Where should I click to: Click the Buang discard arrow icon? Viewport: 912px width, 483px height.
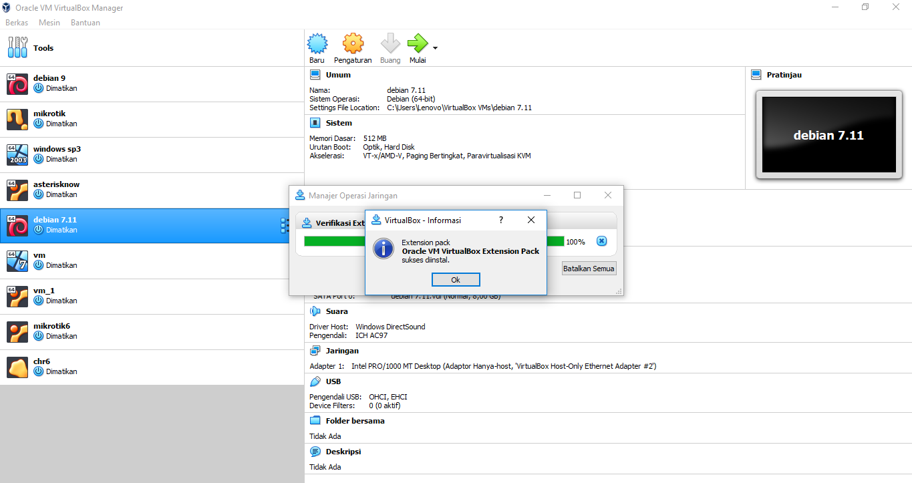click(390, 44)
